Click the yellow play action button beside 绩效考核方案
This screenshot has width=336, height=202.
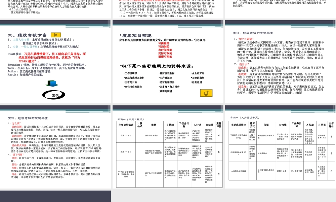(56, 34)
